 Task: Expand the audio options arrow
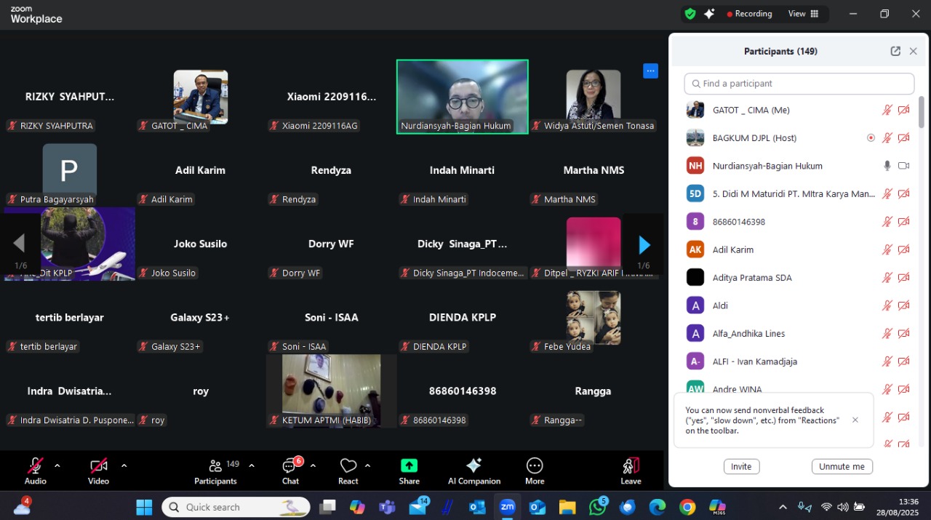tap(57, 465)
